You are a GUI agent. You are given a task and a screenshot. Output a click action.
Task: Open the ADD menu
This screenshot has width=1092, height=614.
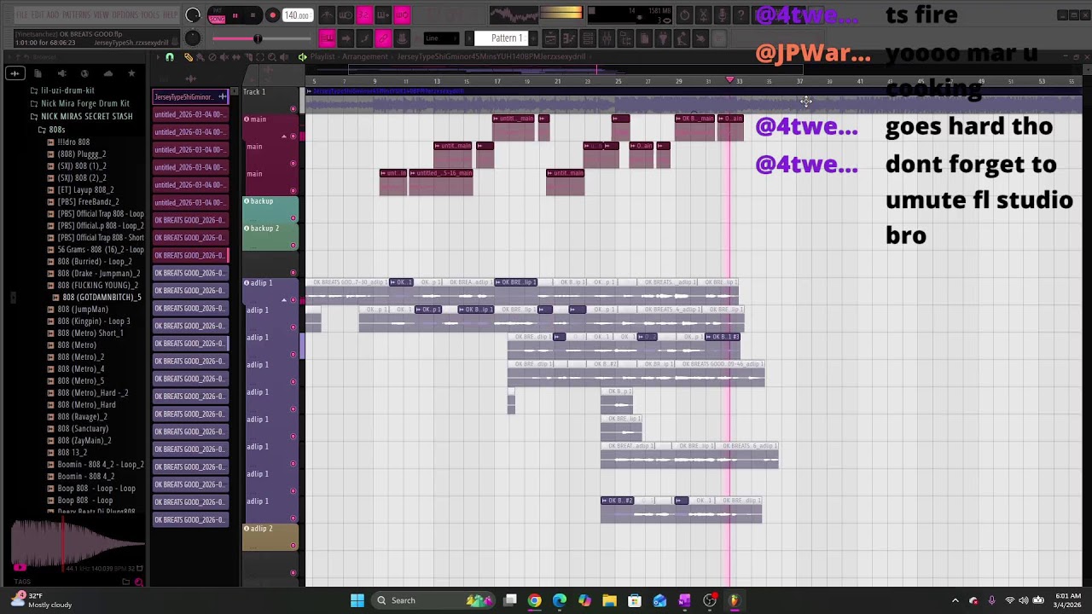pos(53,15)
